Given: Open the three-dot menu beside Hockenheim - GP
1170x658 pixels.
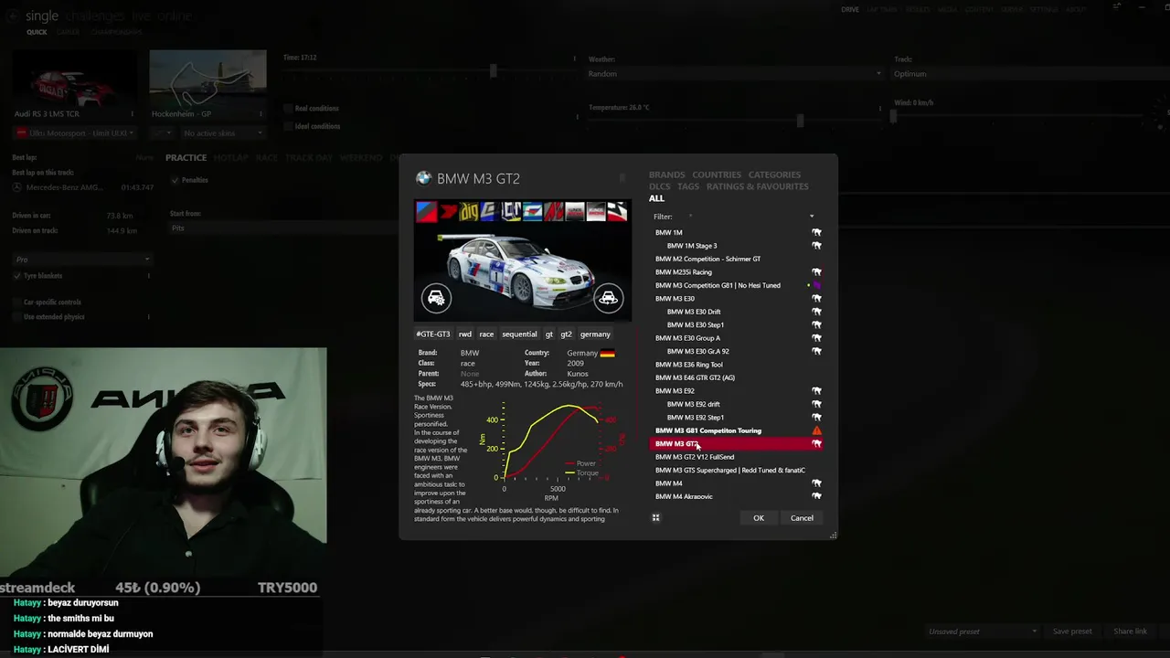Looking at the screenshot, I should [x=261, y=114].
